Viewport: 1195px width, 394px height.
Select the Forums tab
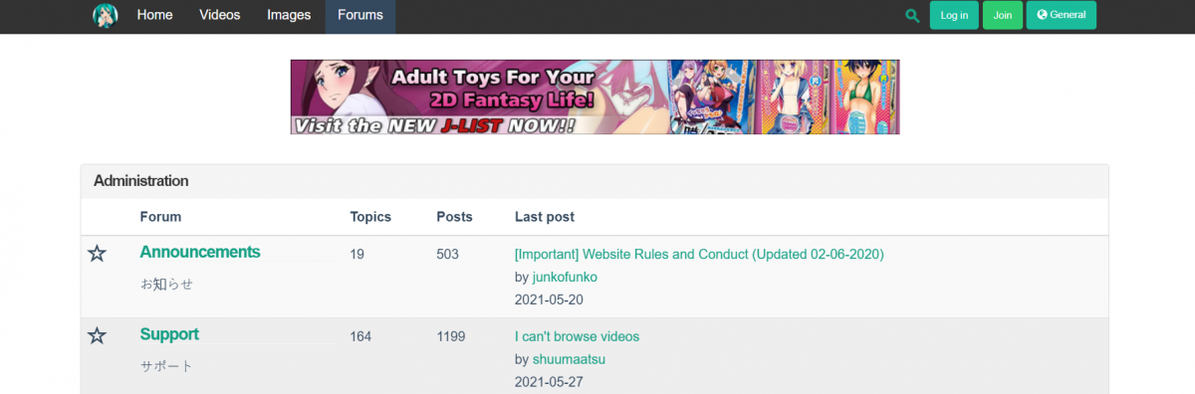click(360, 16)
